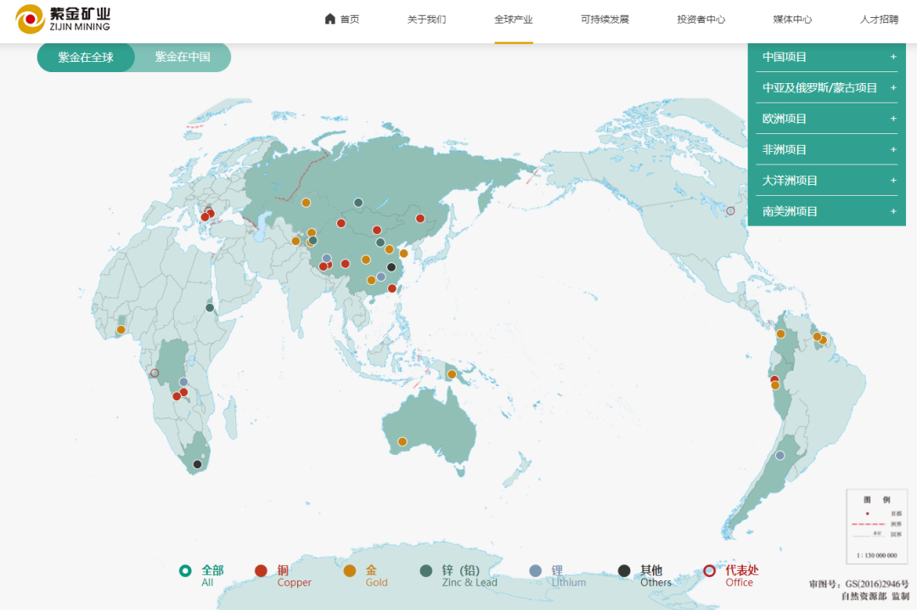Click zinc marker in Eritrea

pos(210,307)
